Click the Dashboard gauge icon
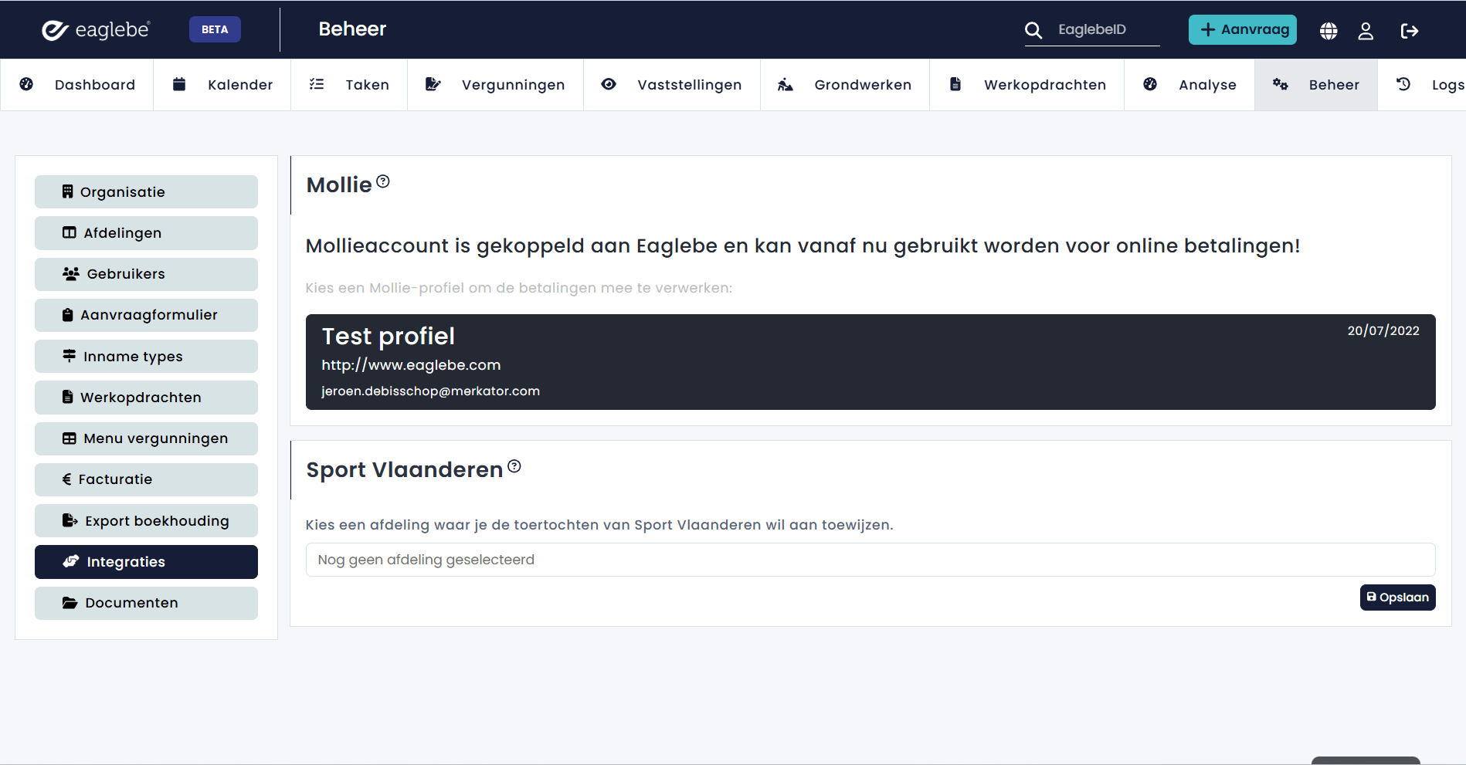 pyautogui.click(x=26, y=84)
